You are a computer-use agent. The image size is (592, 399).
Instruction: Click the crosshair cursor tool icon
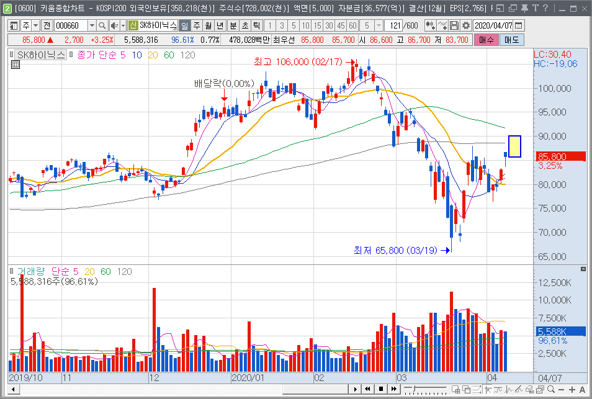coord(488,390)
